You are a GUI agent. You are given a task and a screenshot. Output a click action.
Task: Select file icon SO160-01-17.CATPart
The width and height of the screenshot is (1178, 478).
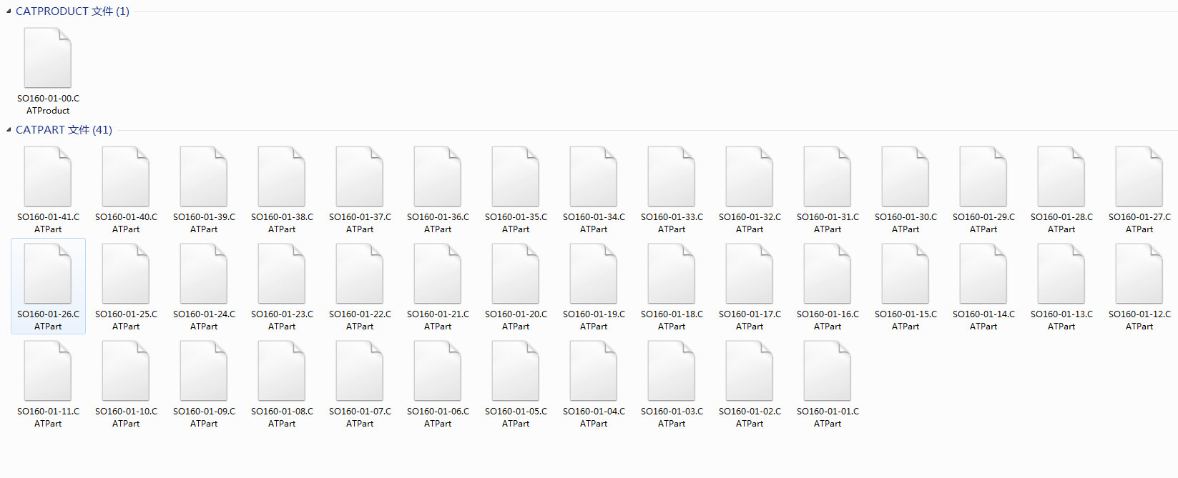750,274
